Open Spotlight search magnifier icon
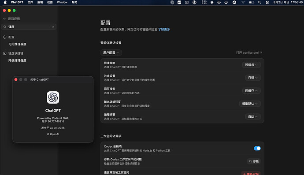This screenshot has height=175, width=304. point(260,2)
